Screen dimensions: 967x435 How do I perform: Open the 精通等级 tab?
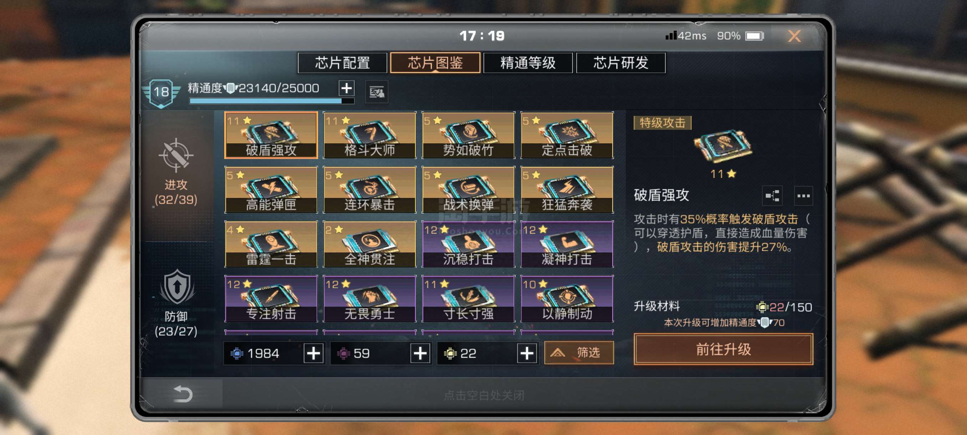pyautogui.click(x=528, y=63)
